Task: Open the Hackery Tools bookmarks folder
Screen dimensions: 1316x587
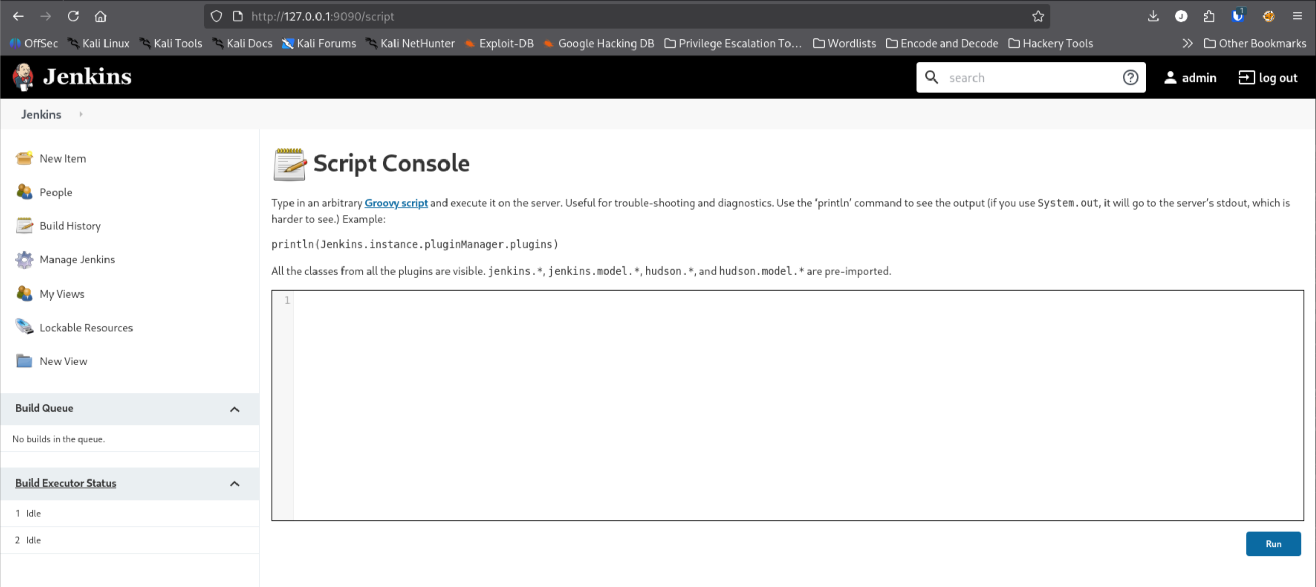Action: [x=1051, y=43]
